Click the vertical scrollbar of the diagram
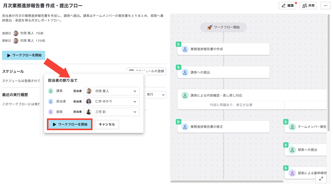Screen dimensions: 333x184 tap(329, 73)
